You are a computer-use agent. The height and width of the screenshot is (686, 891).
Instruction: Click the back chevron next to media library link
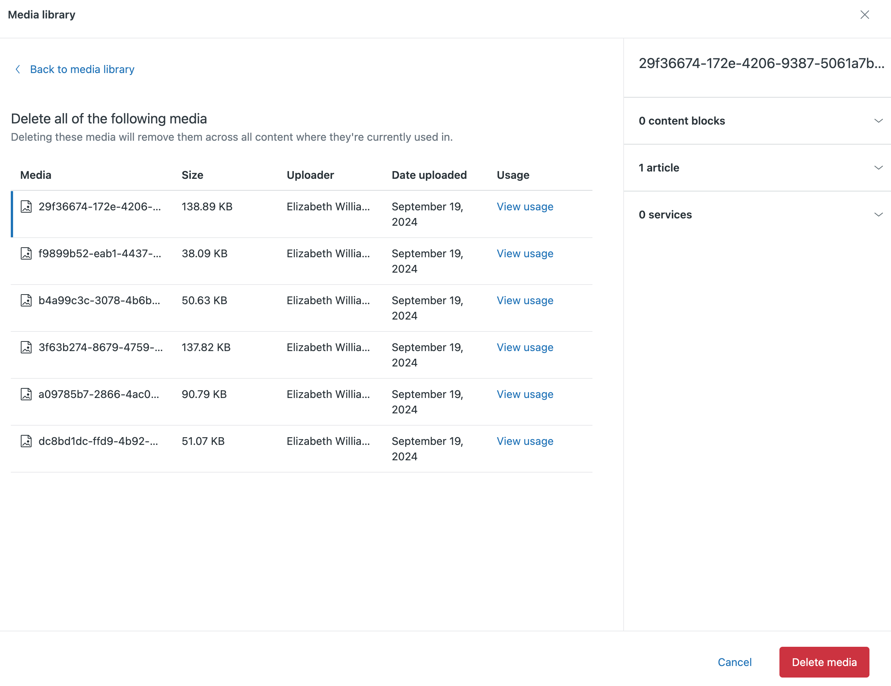[18, 69]
